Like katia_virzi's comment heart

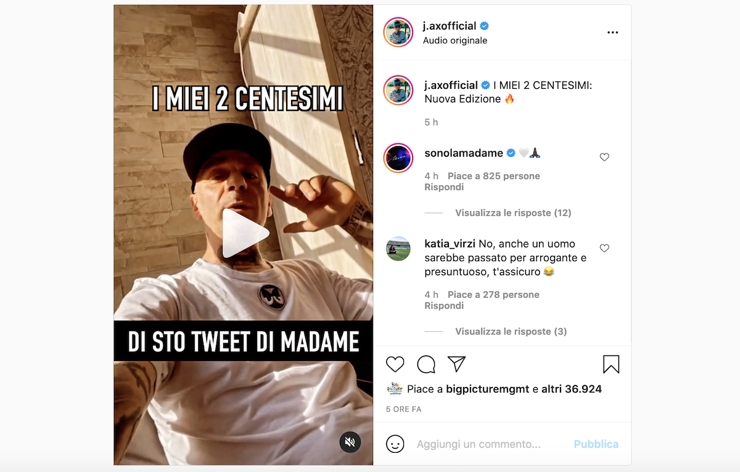coord(604,248)
